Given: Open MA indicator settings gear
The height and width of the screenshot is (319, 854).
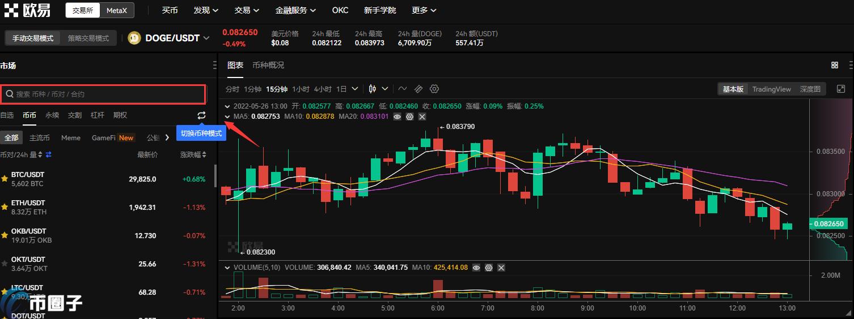Looking at the screenshot, I should [x=409, y=117].
